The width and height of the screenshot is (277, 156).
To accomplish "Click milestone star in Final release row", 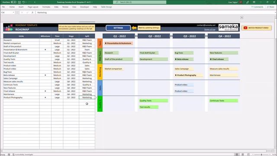I will [x=45, y=91].
